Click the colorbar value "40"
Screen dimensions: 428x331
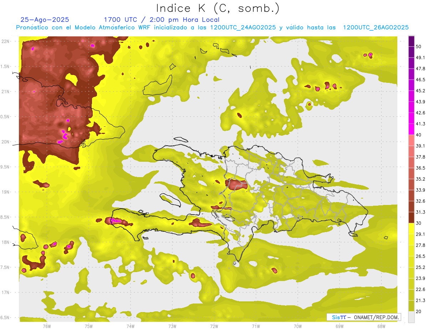(x=419, y=135)
